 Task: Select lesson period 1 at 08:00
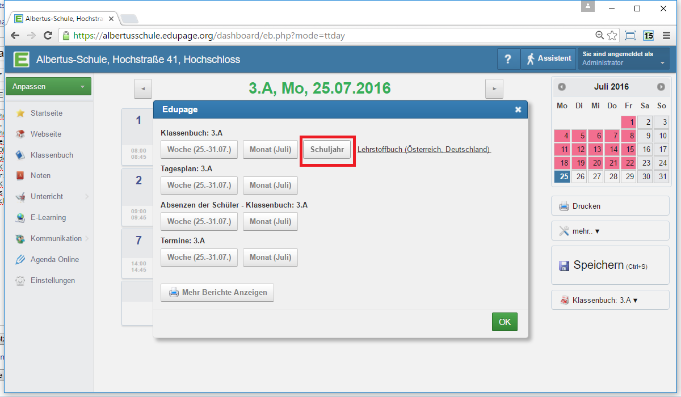138,136
